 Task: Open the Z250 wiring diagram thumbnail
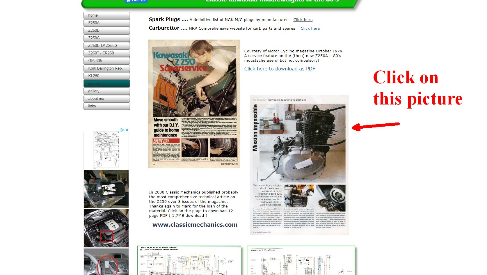(x=189, y=260)
